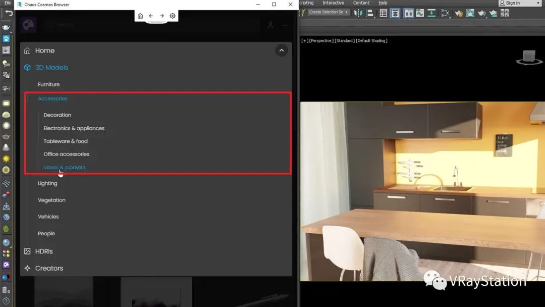Open the People category
The width and height of the screenshot is (545, 307).
46,234
